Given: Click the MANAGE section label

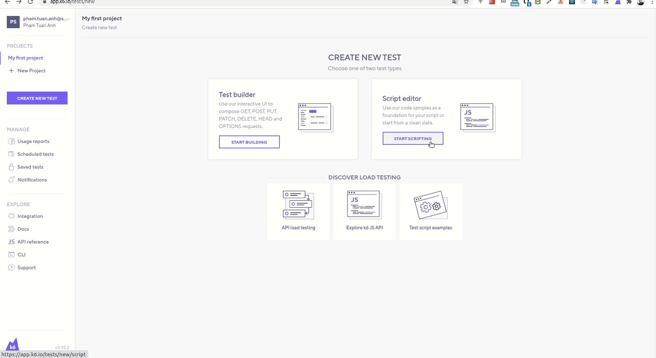Looking at the screenshot, I should tap(18, 129).
